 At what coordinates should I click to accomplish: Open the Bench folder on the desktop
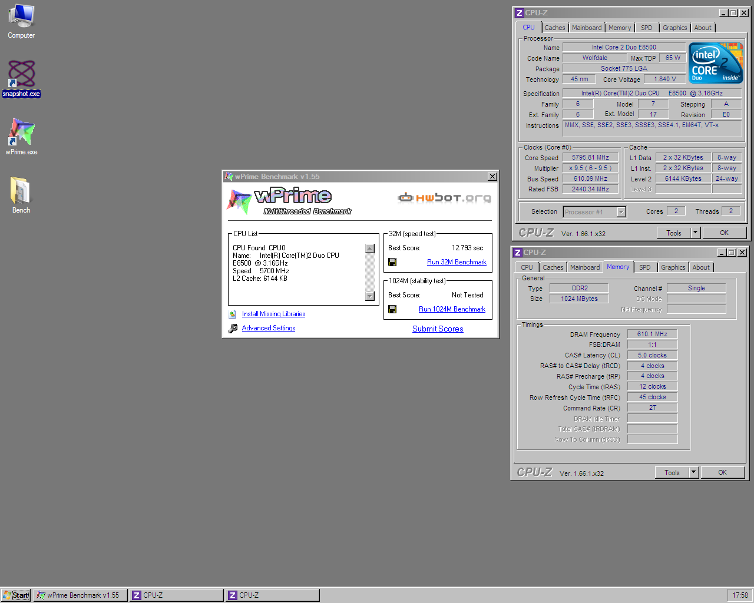click(21, 191)
